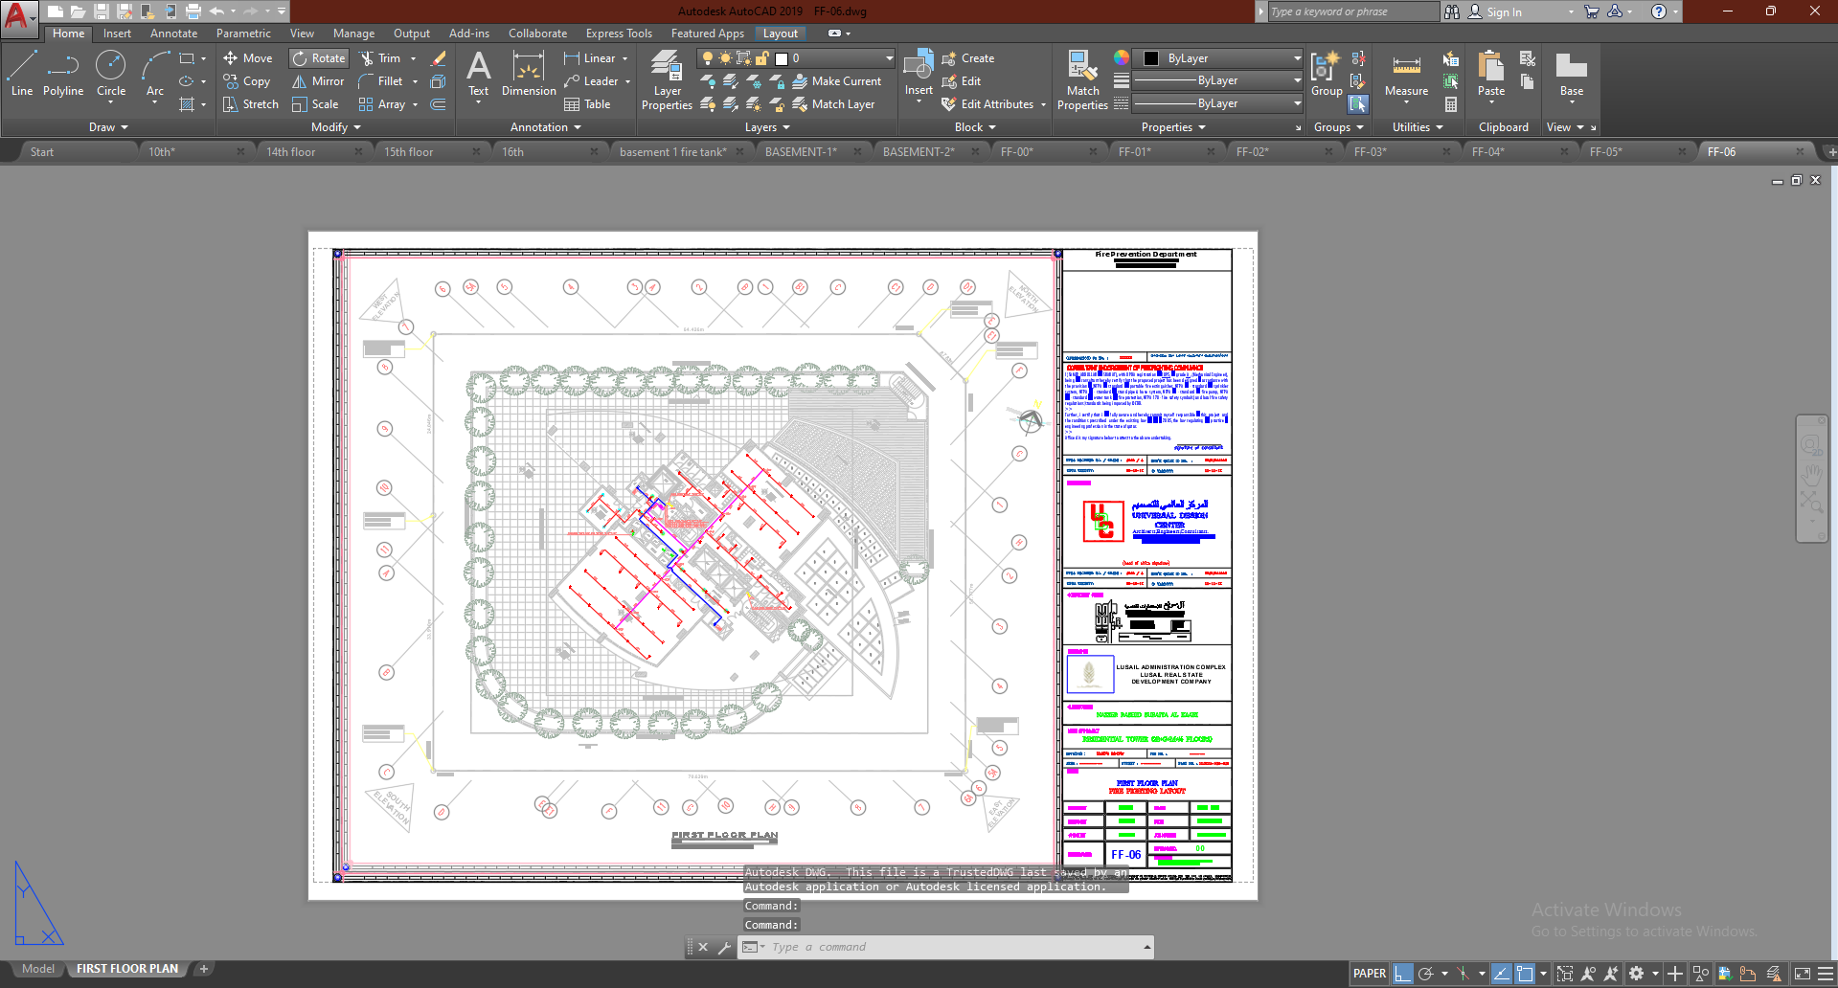Viewport: 1838px width, 988px height.
Task: Open the BASEMENT-1 drawing tab
Action: click(x=801, y=152)
